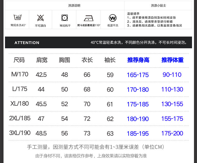Click the 袖长 column header
Viewport: 197px width, 163px height.
click(110, 60)
